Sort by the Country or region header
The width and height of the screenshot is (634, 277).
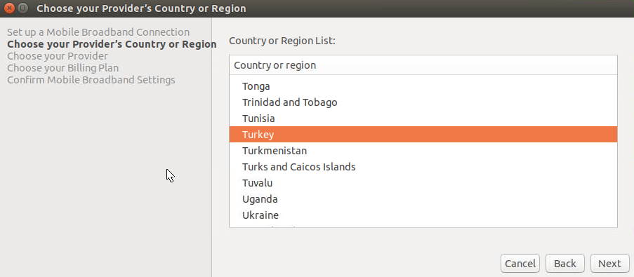pyautogui.click(x=423, y=65)
